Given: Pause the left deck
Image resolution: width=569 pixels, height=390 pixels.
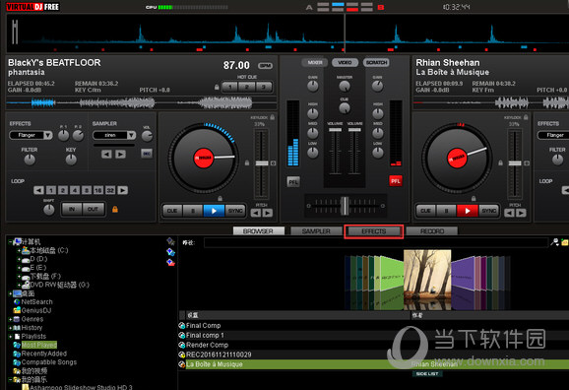Looking at the screenshot, I should tap(193, 211).
